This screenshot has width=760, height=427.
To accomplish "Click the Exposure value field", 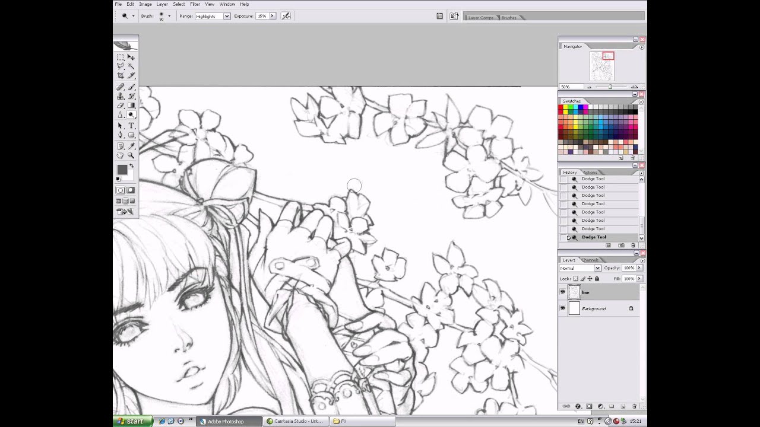I will coord(262,16).
